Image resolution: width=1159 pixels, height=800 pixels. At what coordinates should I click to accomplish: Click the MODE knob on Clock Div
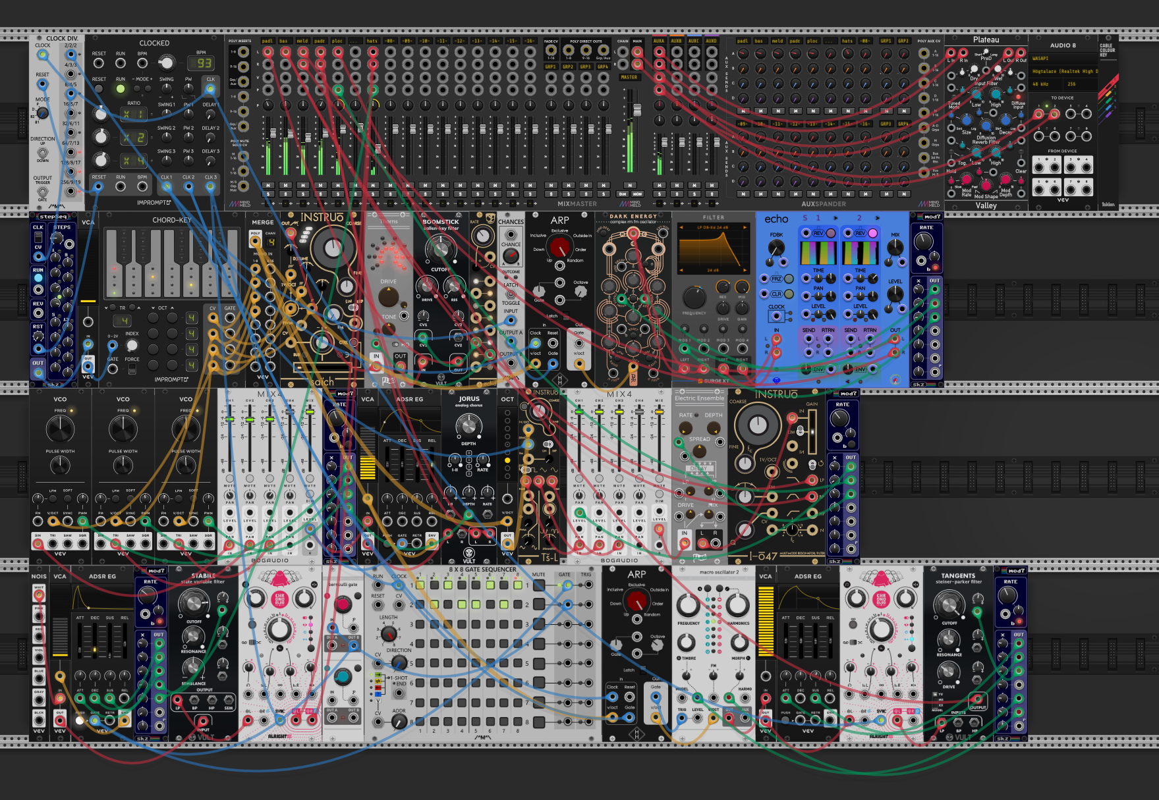coord(42,113)
